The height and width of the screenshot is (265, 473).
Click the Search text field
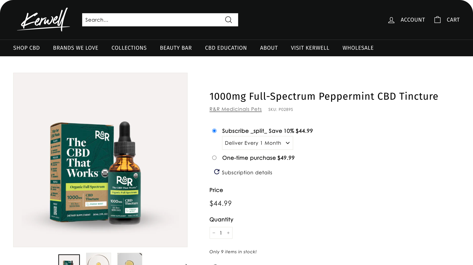tap(152, 20)
